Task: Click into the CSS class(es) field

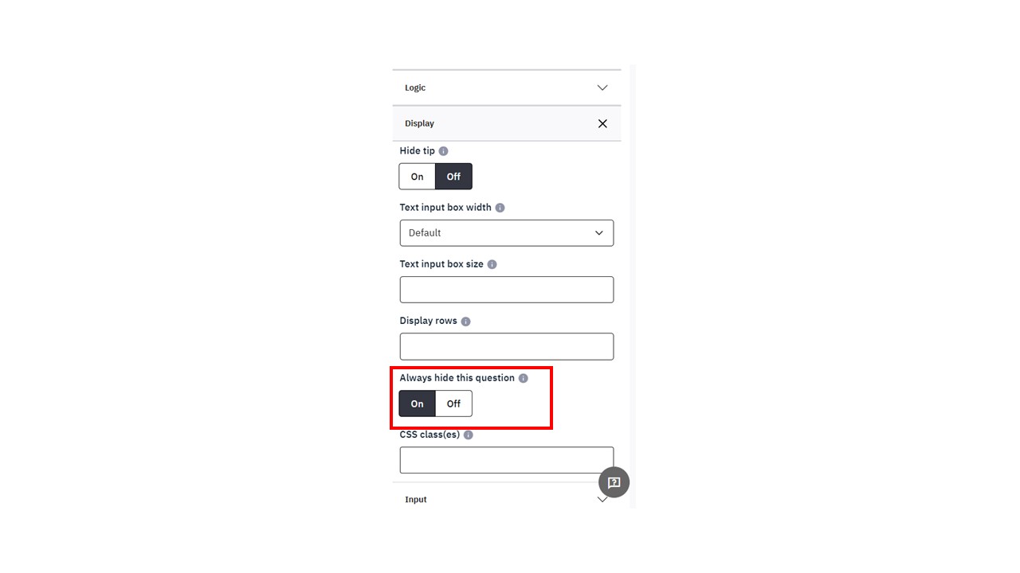Action: (x=507, y=460)
